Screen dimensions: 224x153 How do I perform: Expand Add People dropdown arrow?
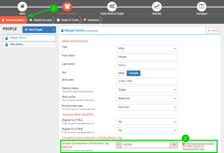pos(53,30)
